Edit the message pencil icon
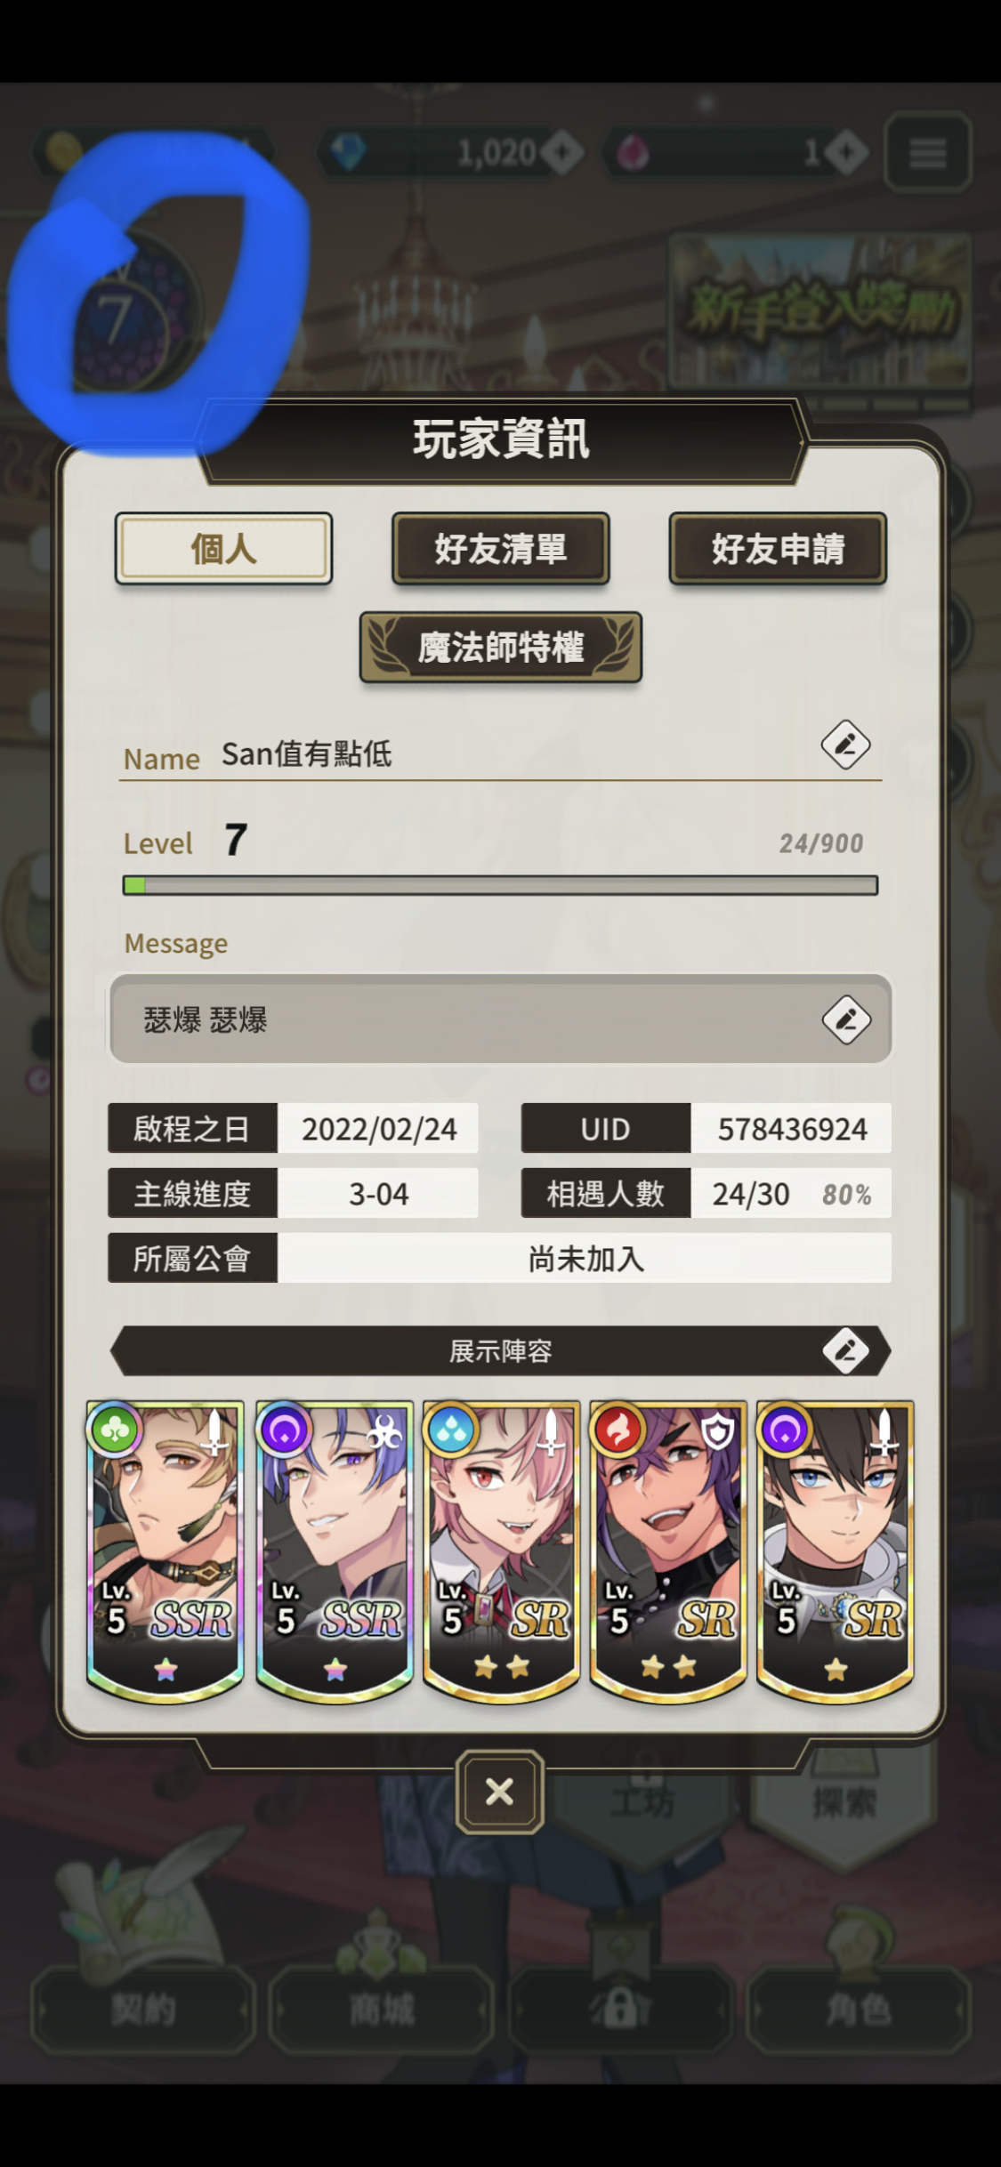Viewport: 1001px width, 2167px height. (846, 1019)
